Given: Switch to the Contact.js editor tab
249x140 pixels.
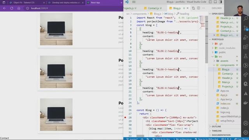Looking at the screenshot, I should (153, 8).
